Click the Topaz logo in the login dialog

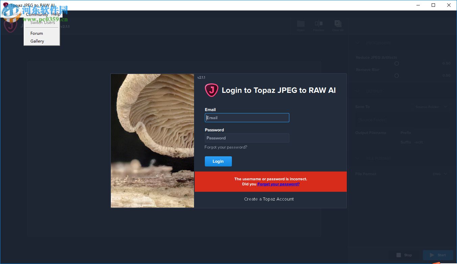coord(211,90)
